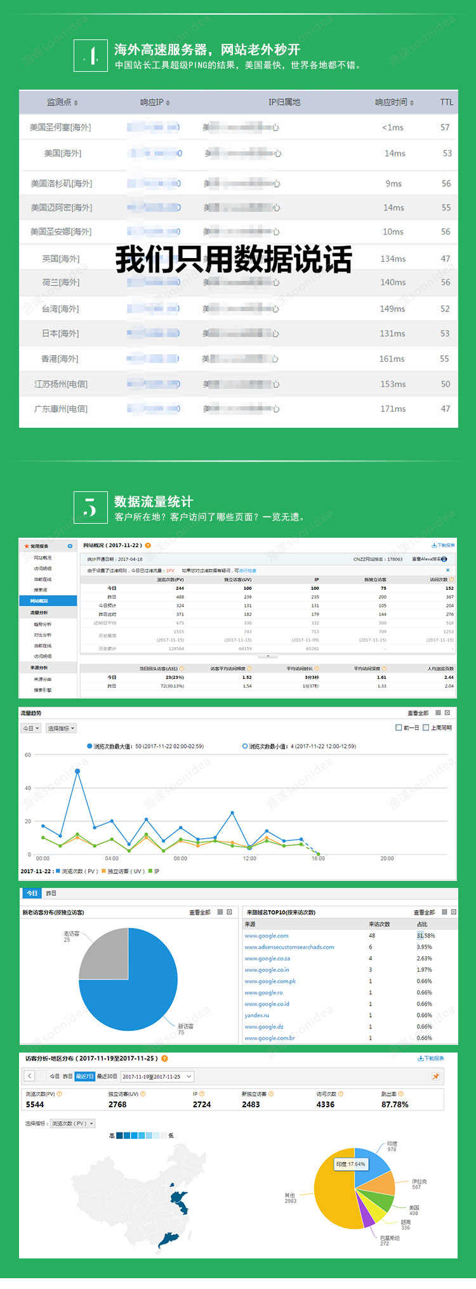
Task: Open the www.google.com referrer link
Action: (267, 936)
